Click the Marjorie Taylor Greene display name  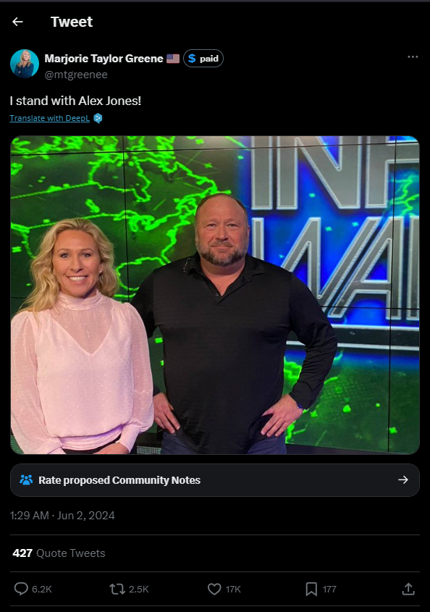click(104, 59)
